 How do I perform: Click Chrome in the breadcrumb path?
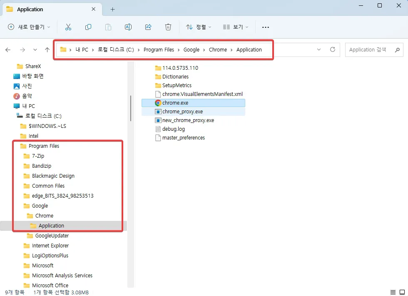tap(218, 49)
